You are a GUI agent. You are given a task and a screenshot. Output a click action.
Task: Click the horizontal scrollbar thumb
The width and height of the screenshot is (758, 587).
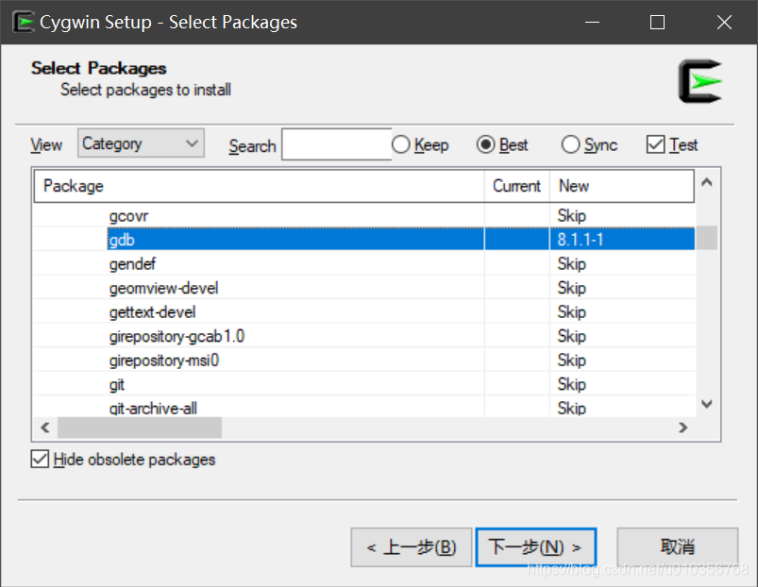pos(140,428)
